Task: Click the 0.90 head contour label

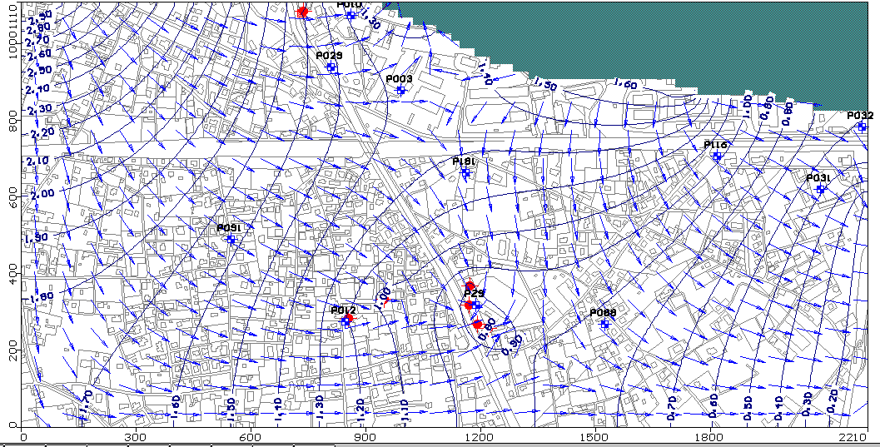Action: [x=512, y=345]
